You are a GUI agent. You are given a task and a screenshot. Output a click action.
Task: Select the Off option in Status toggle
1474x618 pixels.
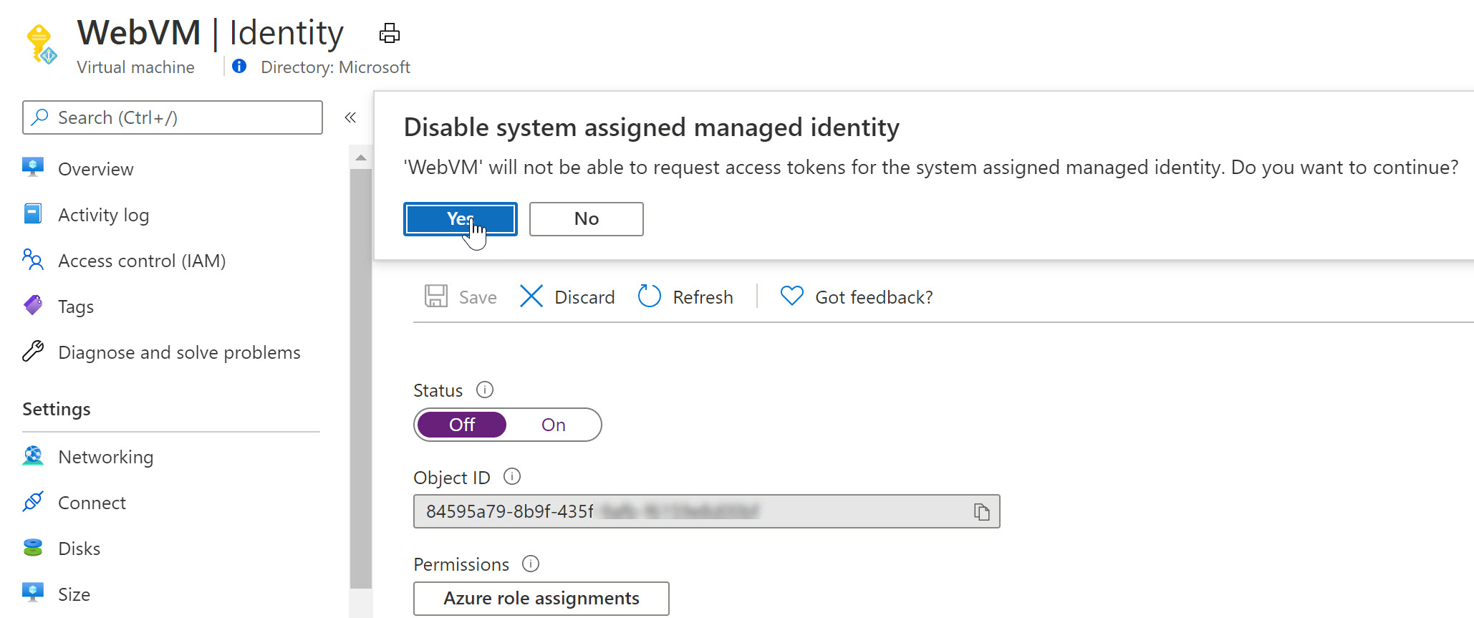462,425
